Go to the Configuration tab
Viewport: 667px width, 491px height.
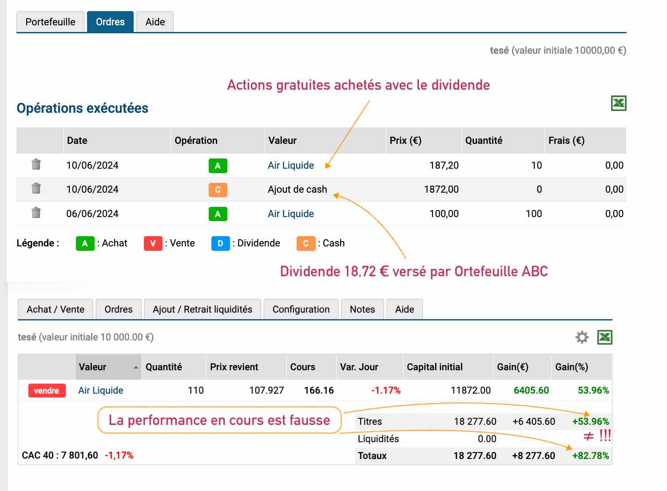(x=301, y=309)
